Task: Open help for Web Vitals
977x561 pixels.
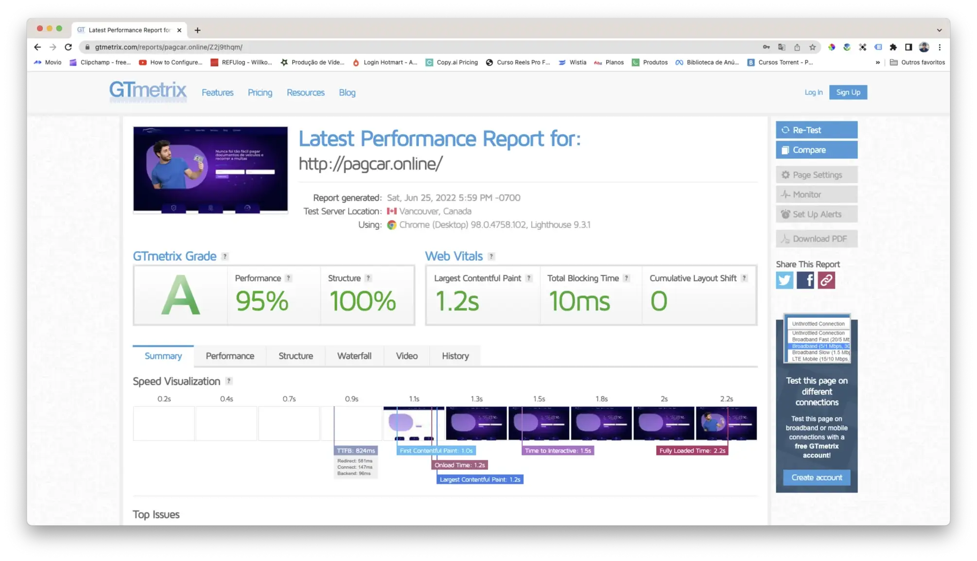Action: click(491, 256)
